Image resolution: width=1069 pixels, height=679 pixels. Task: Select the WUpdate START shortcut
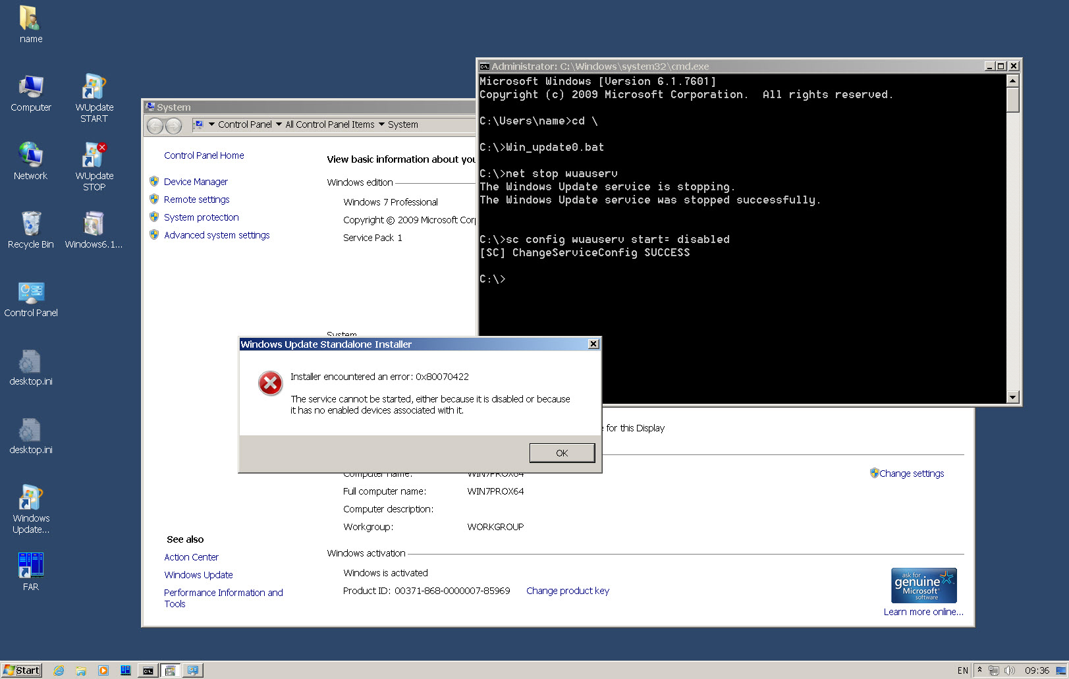tap(94, 98)
